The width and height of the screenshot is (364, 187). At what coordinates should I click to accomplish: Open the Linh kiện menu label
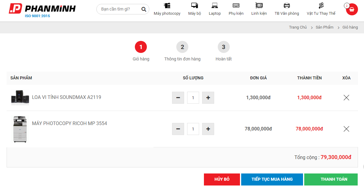point(259,14)
